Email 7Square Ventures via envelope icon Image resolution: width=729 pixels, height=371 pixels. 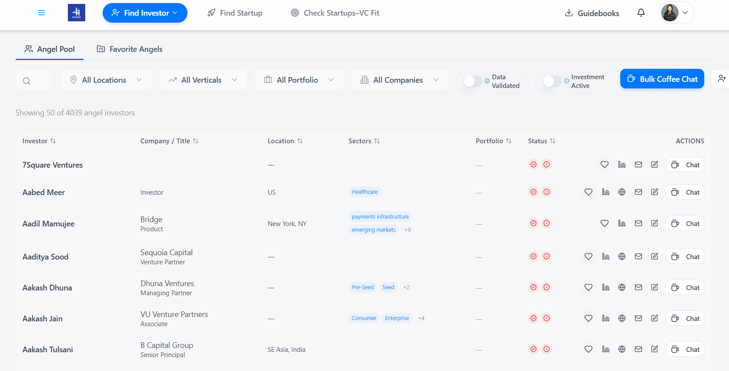click(x=638, y=165)
